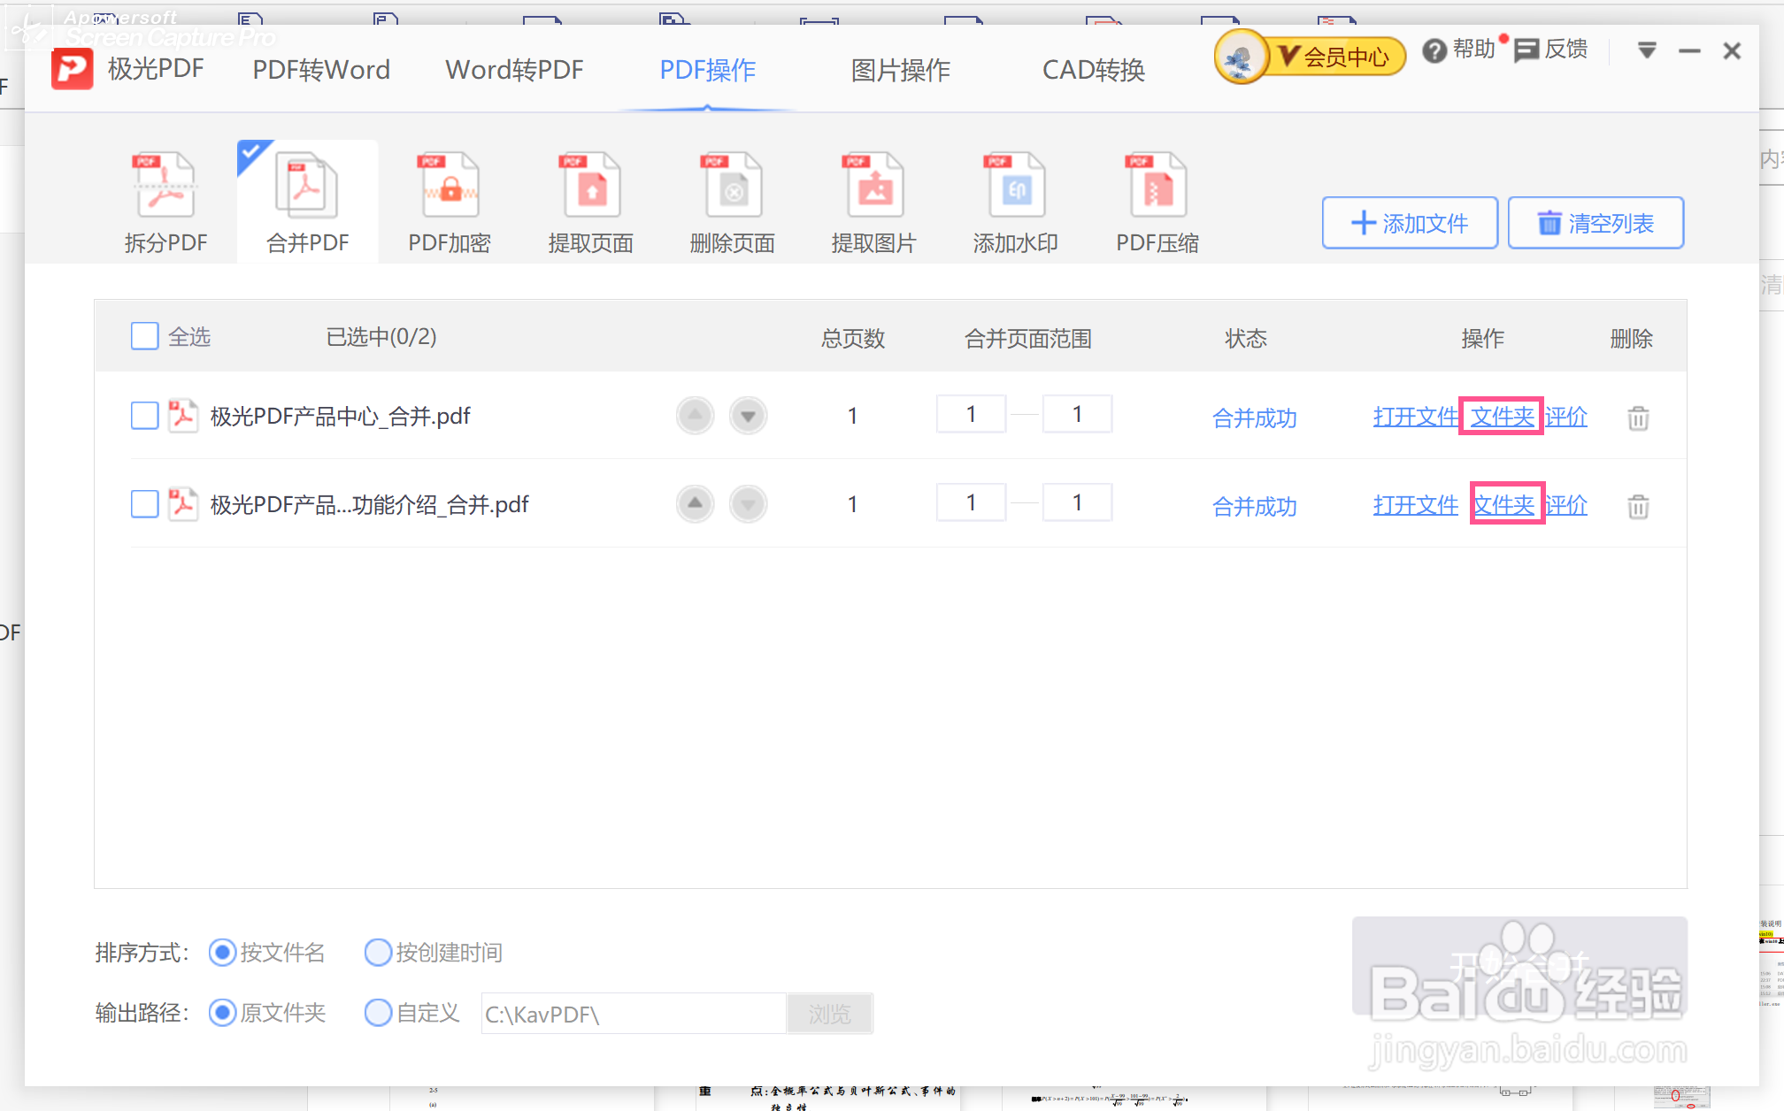This screenshot has height=1111, width=1784.
Task: Open the 添加水印 tool
Action: click(1016, 203)
